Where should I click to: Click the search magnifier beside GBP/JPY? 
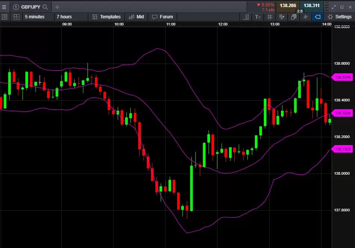[x=44, y=6]
